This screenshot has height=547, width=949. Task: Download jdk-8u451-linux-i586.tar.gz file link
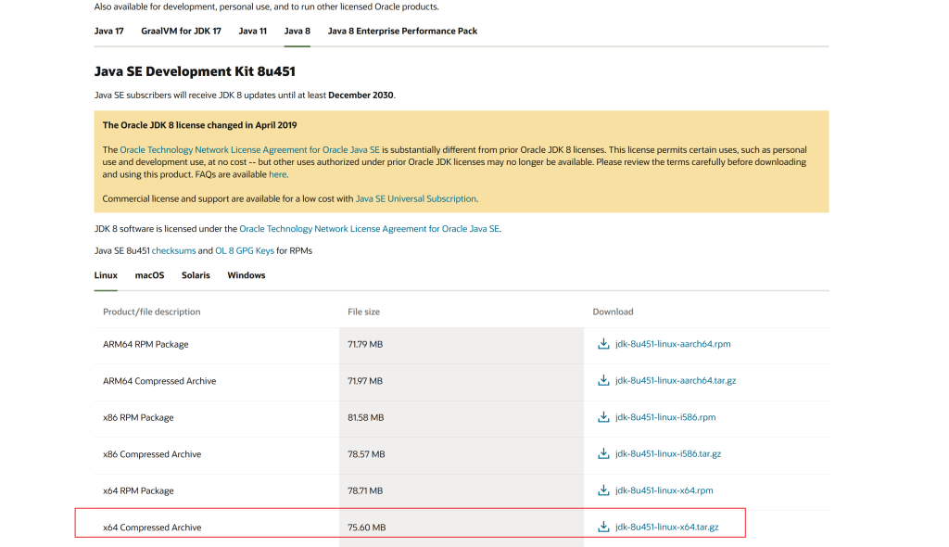668,453
